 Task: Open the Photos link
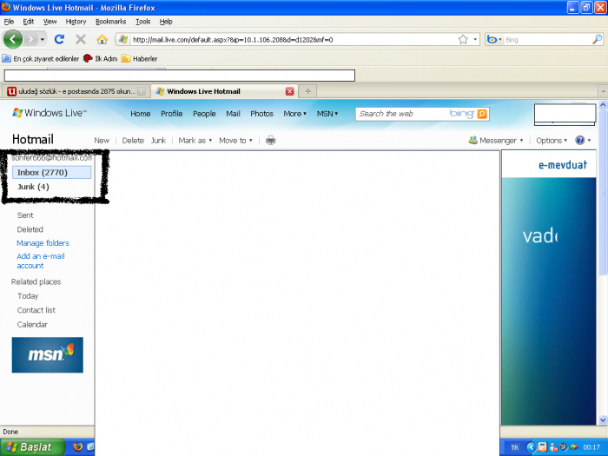click(261, 114)
